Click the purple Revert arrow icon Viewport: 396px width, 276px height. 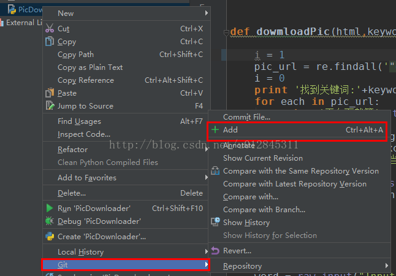215,251
